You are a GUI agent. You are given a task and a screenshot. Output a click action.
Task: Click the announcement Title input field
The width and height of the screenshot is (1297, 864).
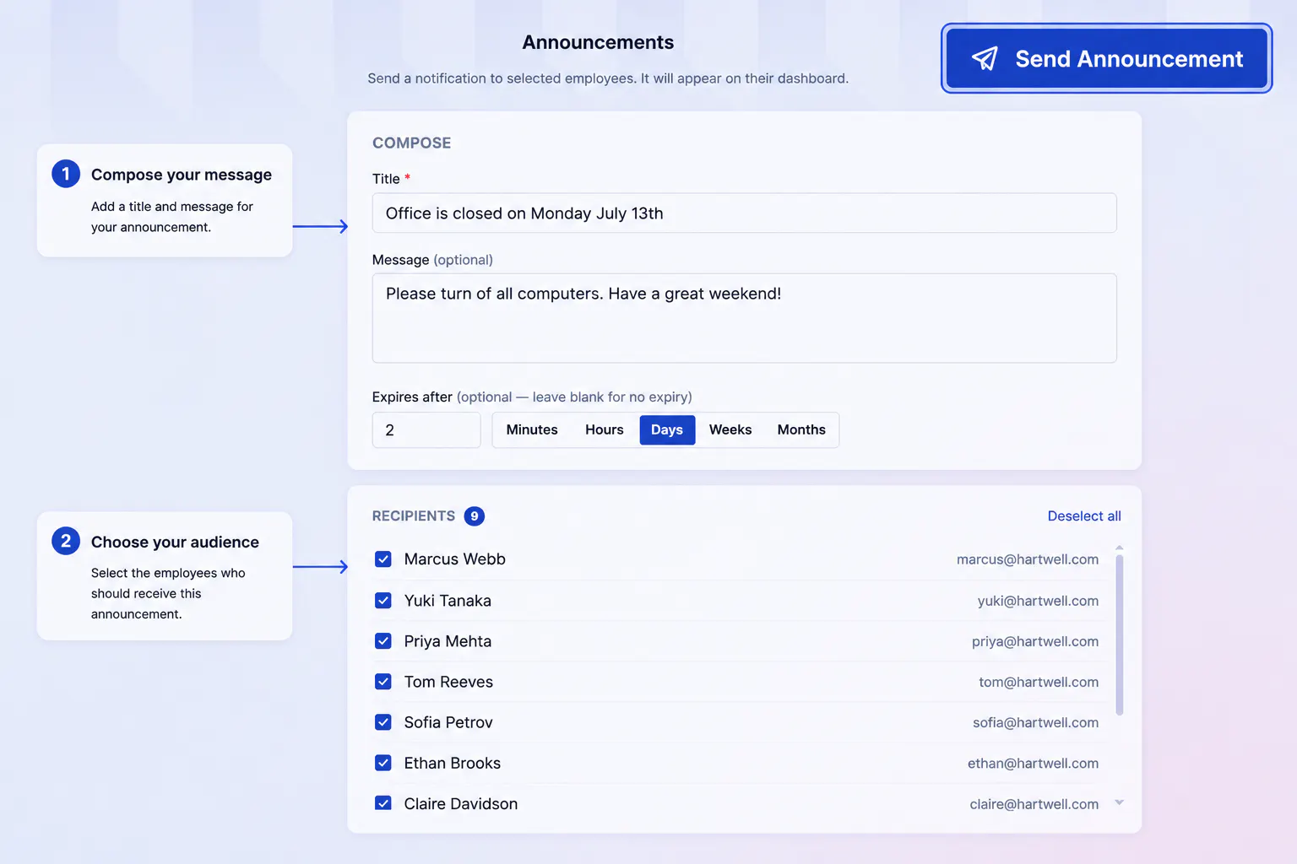(744, 213)
